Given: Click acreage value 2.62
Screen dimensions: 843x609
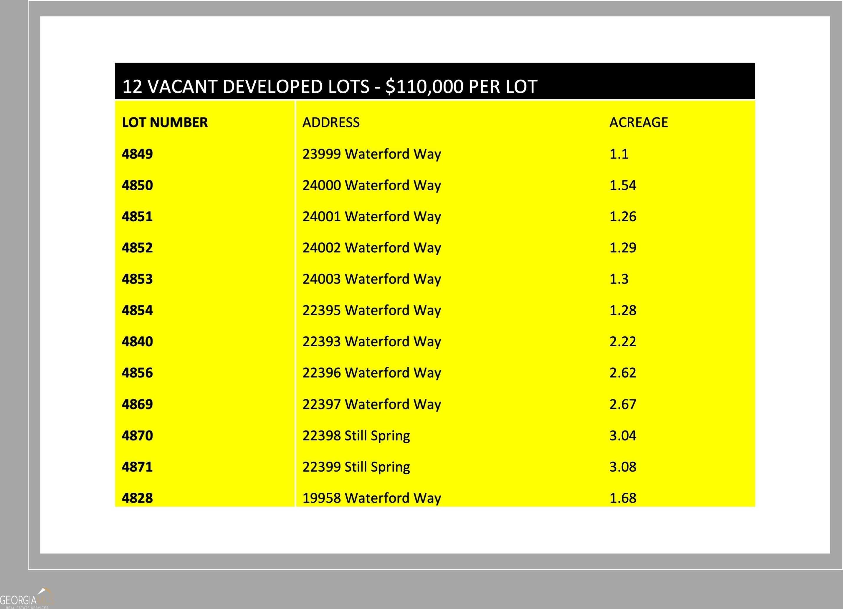Looking at the screenshot, I should 623,372.
